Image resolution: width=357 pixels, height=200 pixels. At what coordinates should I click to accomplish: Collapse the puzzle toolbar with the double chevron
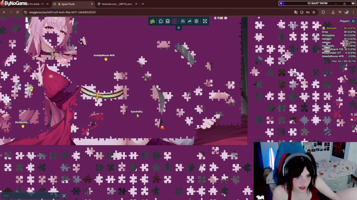(178, 28)
